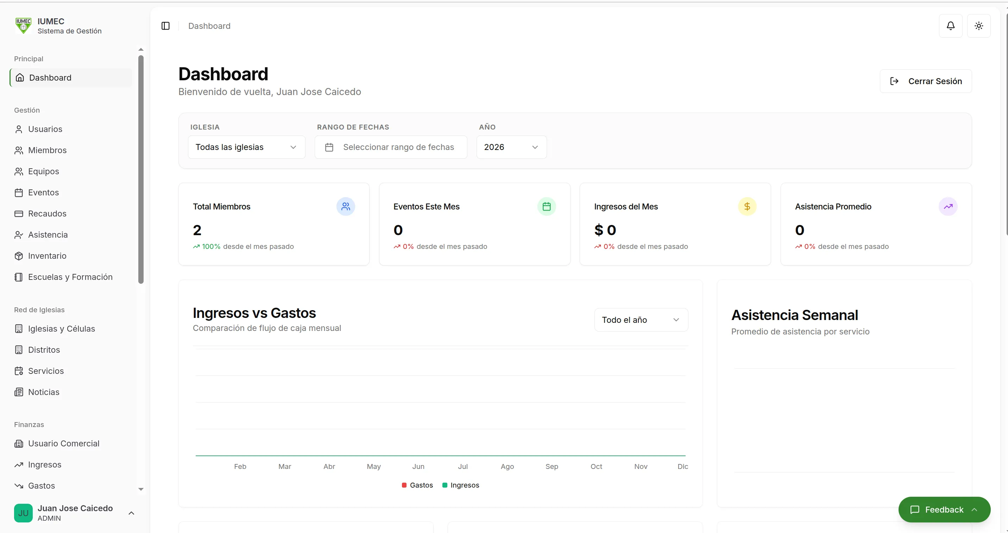Viewport: 1008px width, 533px height.
Task: Click the Total Miembros card
Action: pos(274,224)
